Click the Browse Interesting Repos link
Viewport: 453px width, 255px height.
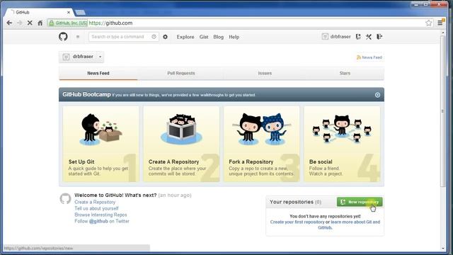[101, 215]
